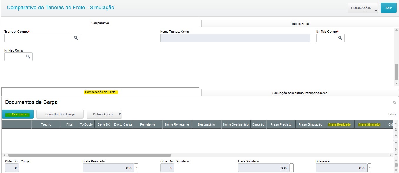Click the Trecho column header
399x173 pixels.
pos(46,124)
